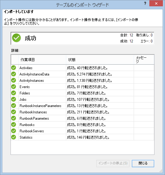Click status text '成功。1,138 行転送されました。'
The height and width of the screenshot is (175, 165).
89,81
